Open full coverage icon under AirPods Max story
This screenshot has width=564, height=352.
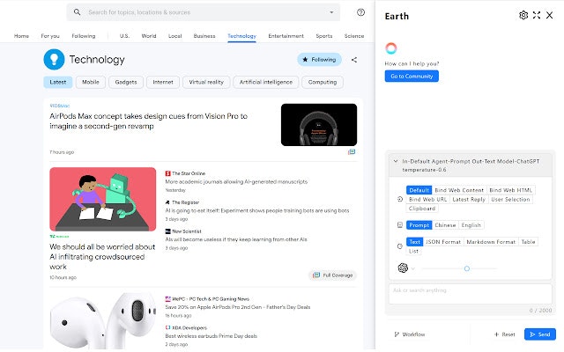click(x=352, y=152)
